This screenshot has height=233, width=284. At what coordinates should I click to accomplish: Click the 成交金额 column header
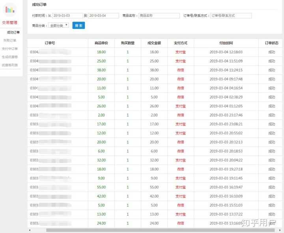point(154,43)
